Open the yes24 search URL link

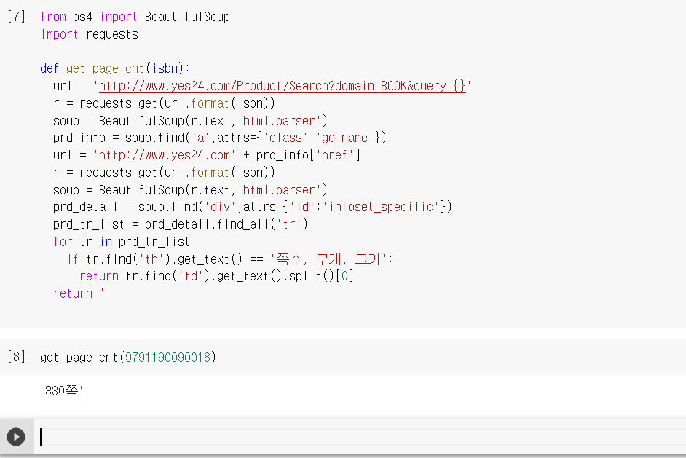[282, 86]
